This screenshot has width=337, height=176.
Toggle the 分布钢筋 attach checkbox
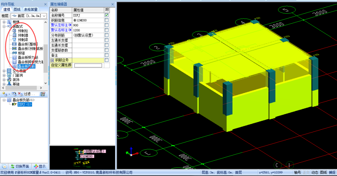(107, 35)
